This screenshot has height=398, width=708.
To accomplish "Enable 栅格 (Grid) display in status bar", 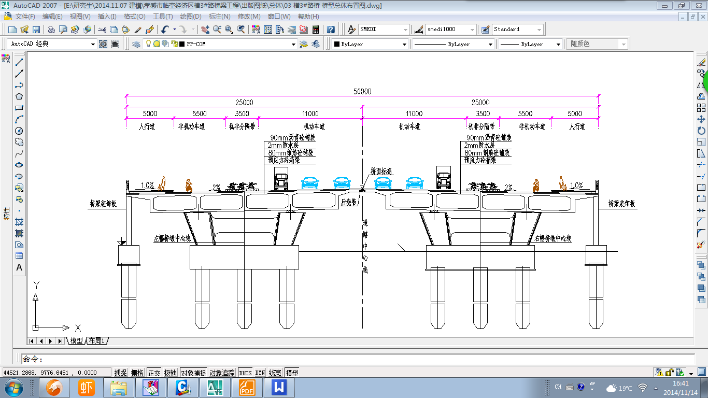I will click(137, 373).
